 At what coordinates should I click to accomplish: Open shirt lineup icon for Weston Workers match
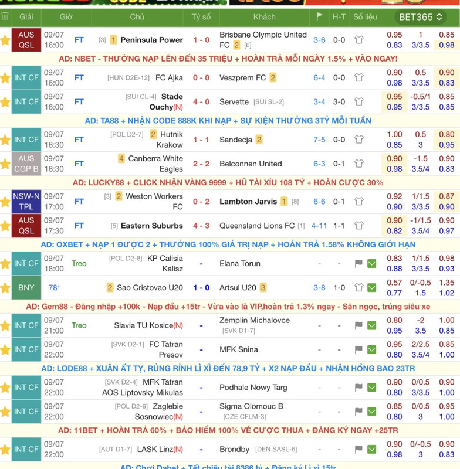pos(359,201)
